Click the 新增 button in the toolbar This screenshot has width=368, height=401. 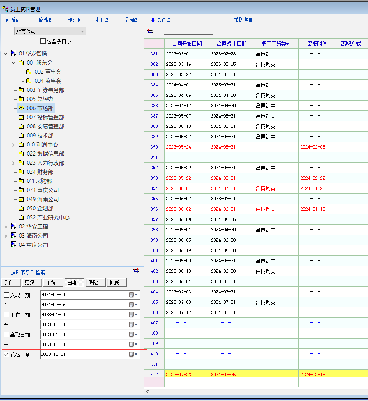click(12, 20)
